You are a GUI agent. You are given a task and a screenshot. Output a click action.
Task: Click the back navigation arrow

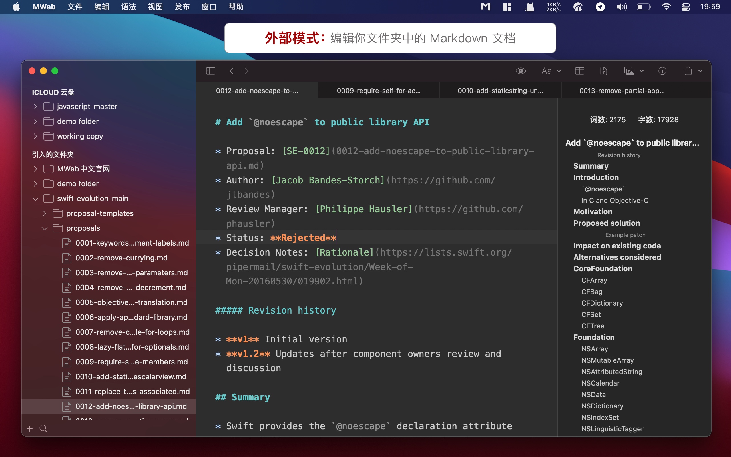click(231, 71)
